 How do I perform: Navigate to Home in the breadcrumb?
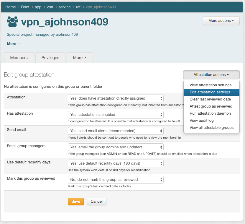pyautogui.click(x=11, y=7)
